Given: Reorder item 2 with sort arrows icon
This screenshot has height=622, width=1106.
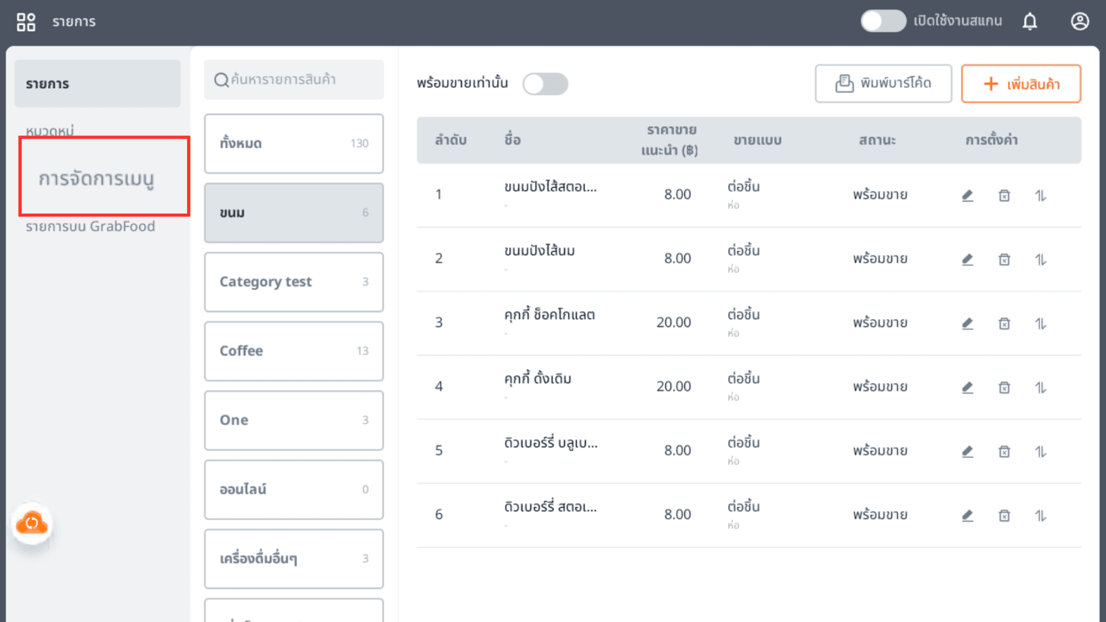Looking at the screenshot, I should (x=1040, y=260).
